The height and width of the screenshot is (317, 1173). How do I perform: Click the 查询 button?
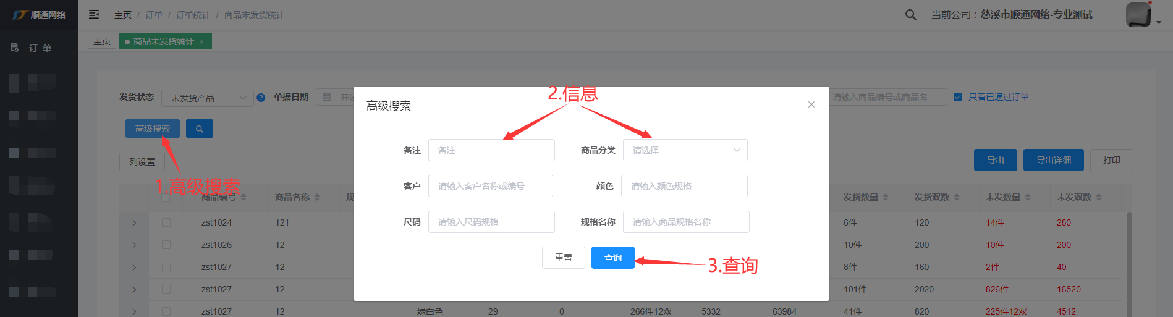click(612, 258)
